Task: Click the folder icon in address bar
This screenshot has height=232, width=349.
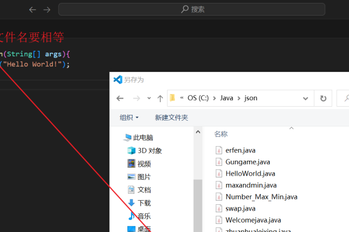Action: tap(172, 97)
